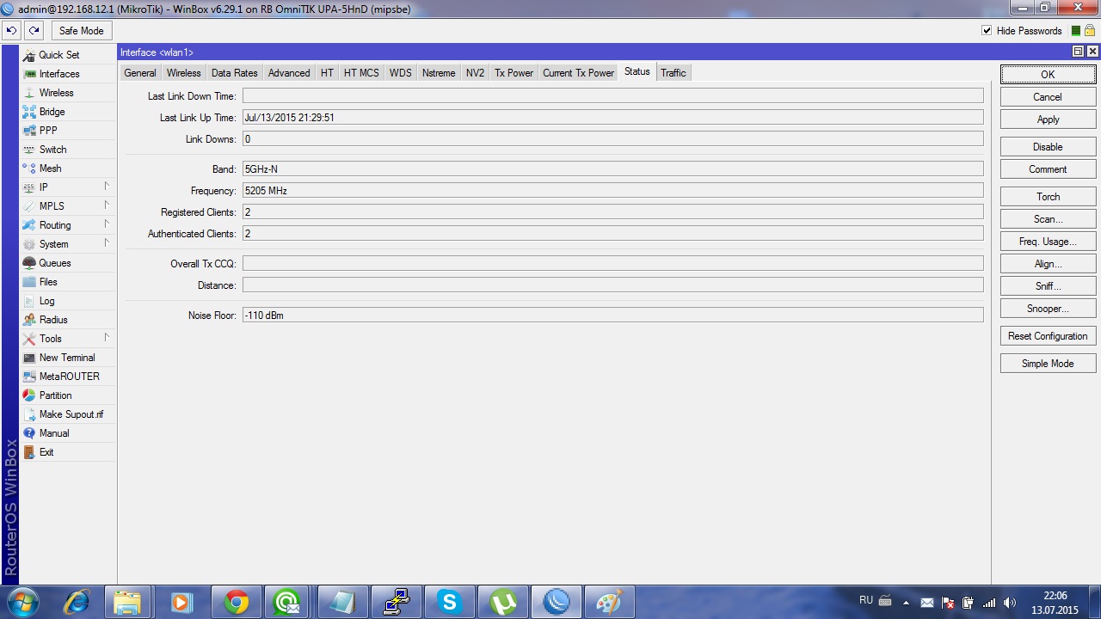1101x619 pixels.
Task: Click the Apply button
Action: pyautogui.click(x=1048, y=120)
